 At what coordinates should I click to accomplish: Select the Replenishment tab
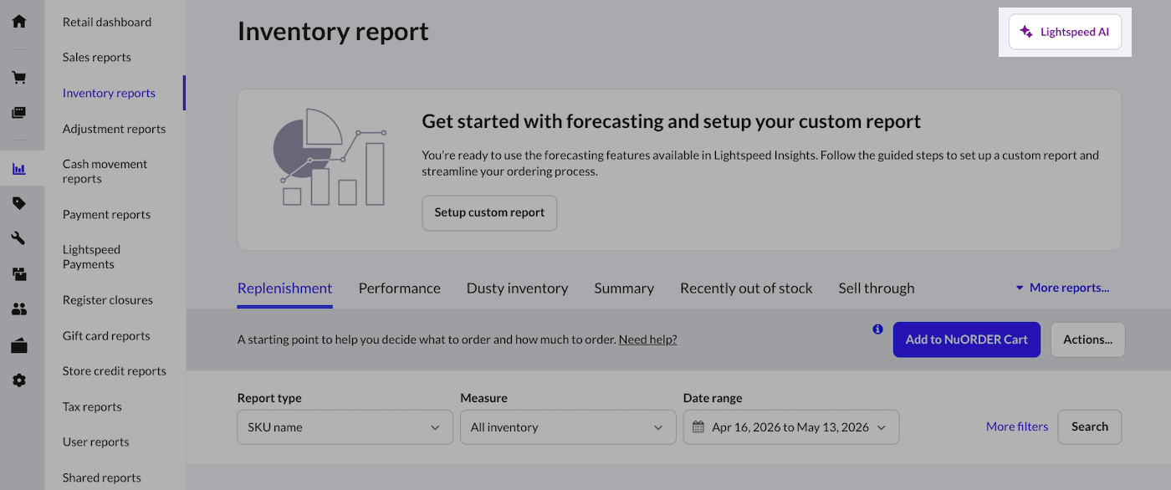tap(285, 288)
